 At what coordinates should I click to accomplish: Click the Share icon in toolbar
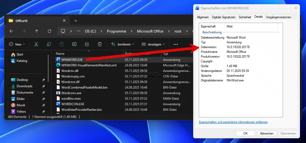tap(87, 44)
